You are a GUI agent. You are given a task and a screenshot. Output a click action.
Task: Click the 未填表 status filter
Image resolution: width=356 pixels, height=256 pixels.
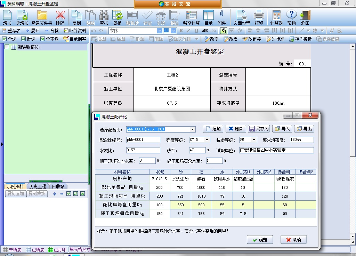point(12,250)
